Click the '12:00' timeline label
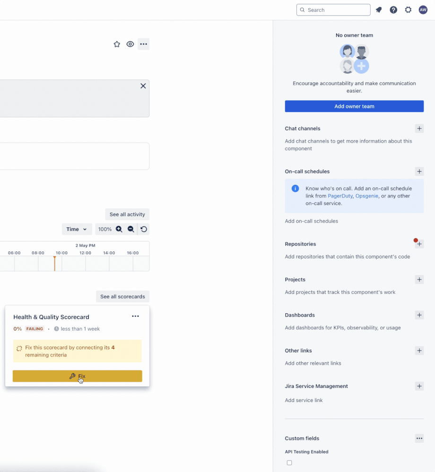435x472 pixels. (x=85, y=253)
